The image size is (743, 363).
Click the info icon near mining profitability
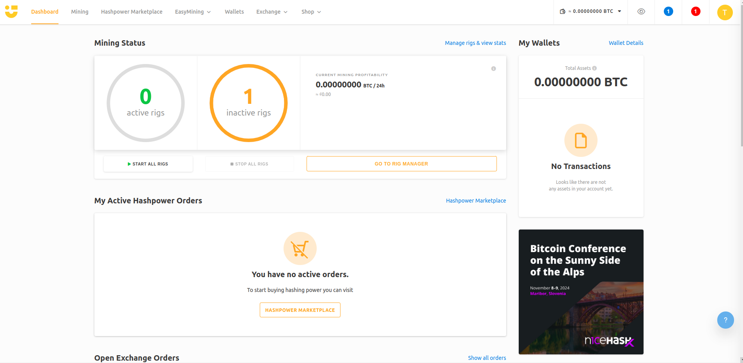click(x=493, y=68)
